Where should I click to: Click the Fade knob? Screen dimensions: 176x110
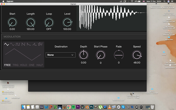pos(119,55)
